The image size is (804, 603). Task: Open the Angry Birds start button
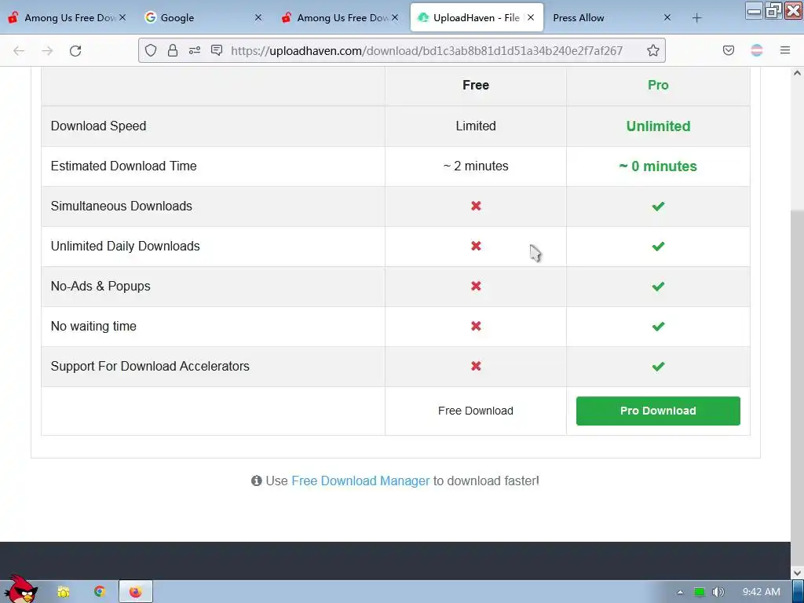[20, 590]
